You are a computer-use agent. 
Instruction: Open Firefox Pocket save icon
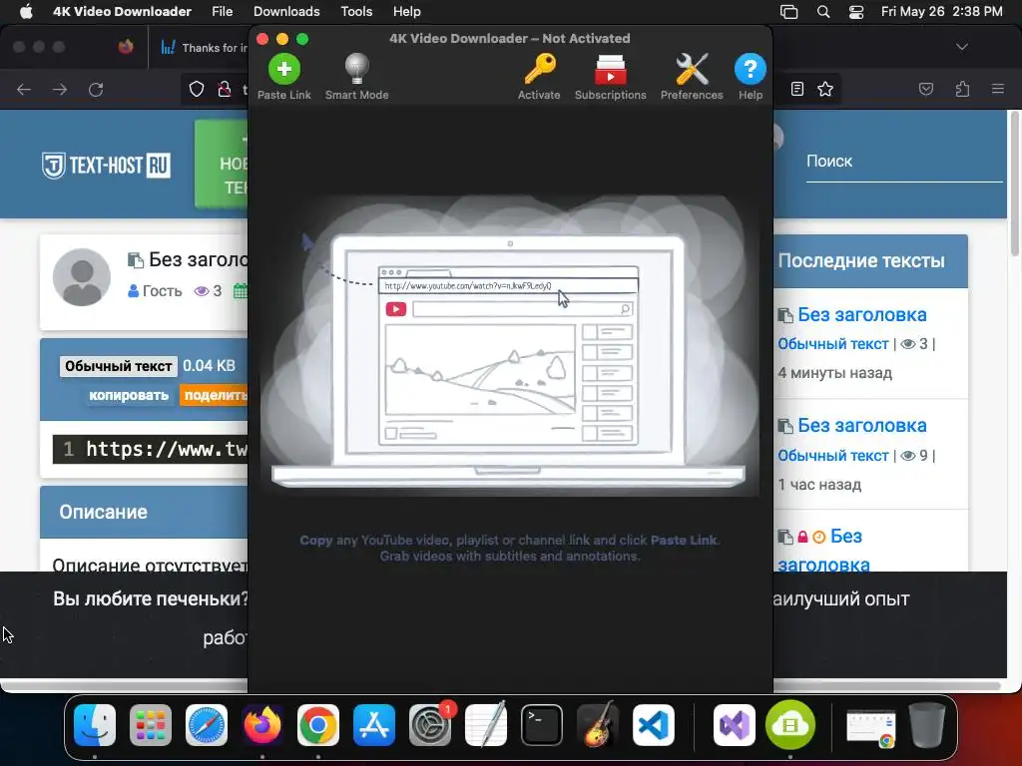click(x=926, y=89)
